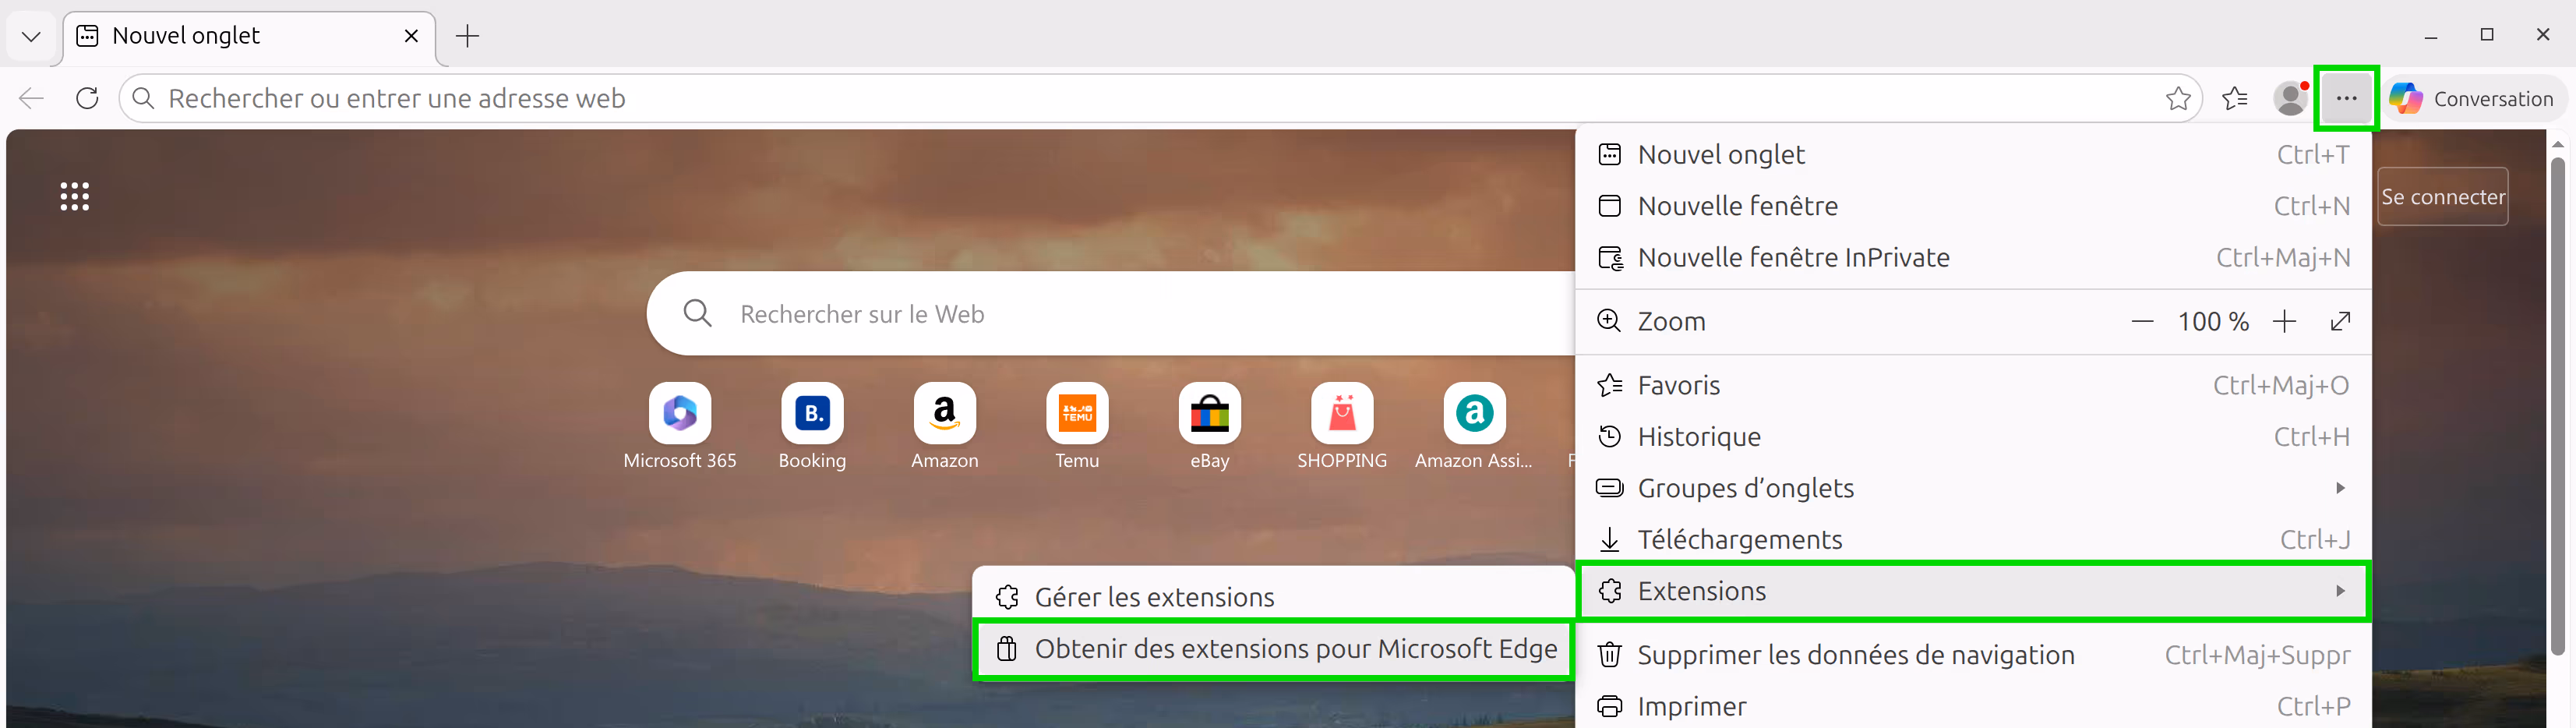Click the Se connecter button
Image resolution: width=2576 pixels, height=728 pixels.
pos(2441,197)
